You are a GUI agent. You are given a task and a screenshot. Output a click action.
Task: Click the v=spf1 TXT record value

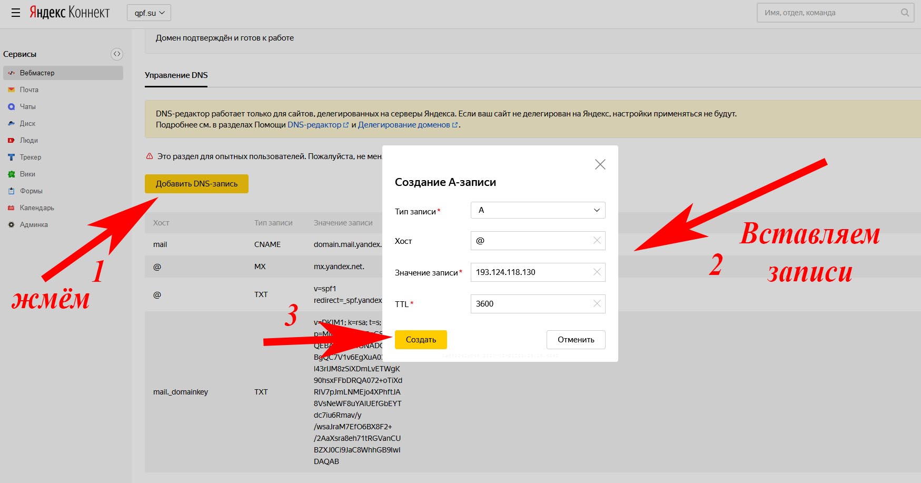pyautogui.click(x=348, y=294)
